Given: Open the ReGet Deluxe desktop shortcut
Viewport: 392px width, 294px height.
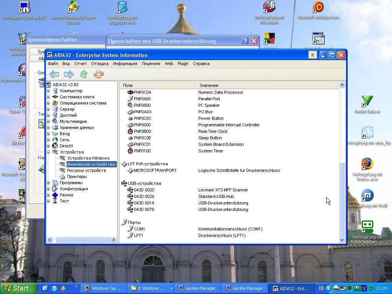Looking at the screenshot, I should 367,105.
